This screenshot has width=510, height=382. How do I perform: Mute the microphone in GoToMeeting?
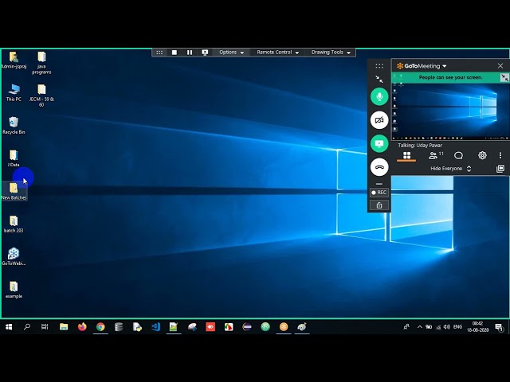point(379,96)
